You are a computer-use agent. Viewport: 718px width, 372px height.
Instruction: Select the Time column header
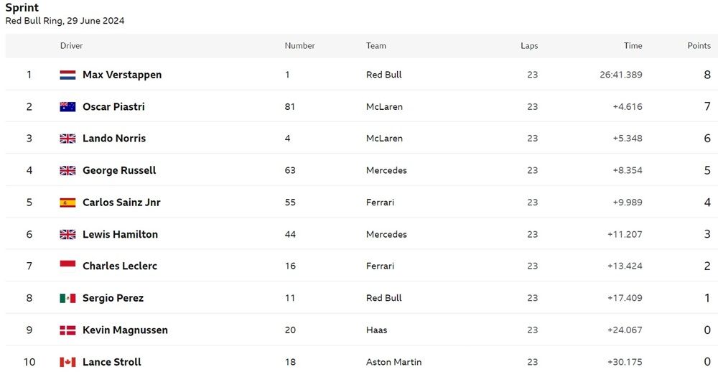pyautogui.click(x=633, y=46)
